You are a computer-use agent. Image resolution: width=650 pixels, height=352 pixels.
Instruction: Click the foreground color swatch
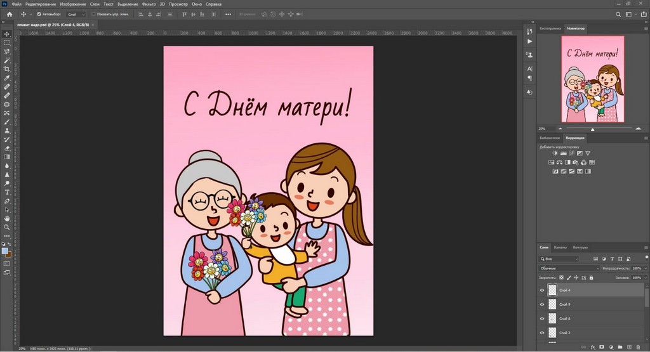[5, 251]
